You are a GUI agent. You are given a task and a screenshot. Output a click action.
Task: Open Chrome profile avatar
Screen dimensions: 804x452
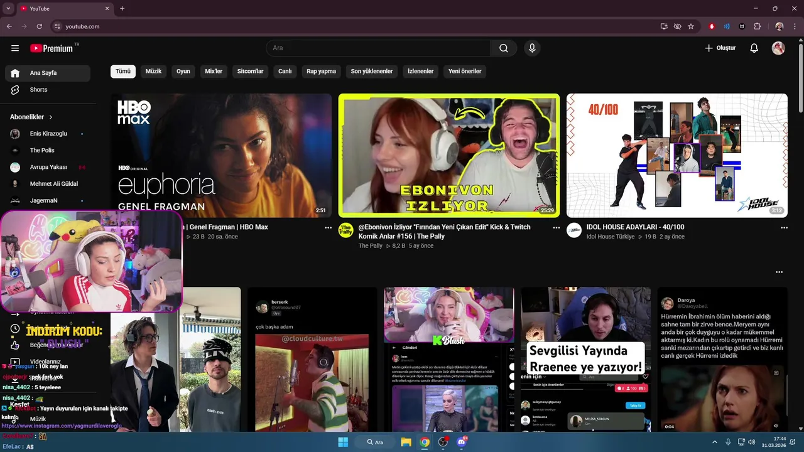point(780,26)
